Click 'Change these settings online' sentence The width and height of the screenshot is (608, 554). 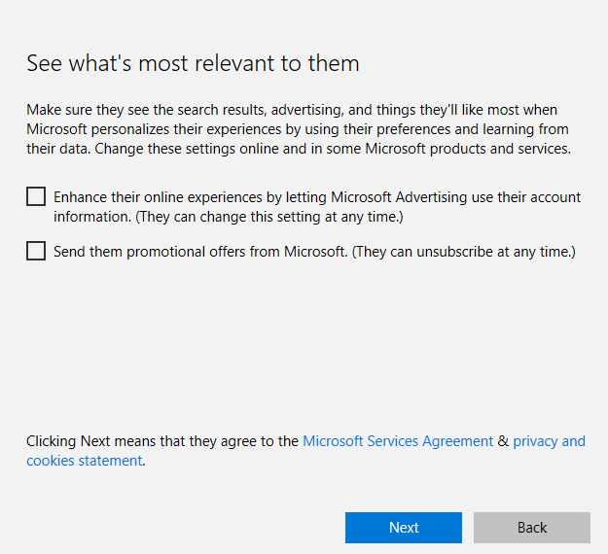coord(333,149)
